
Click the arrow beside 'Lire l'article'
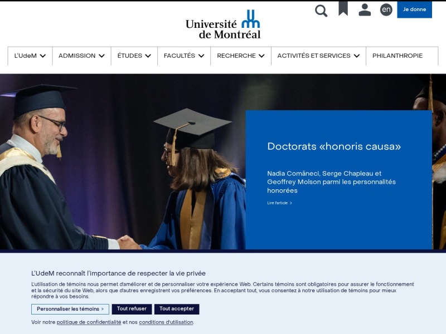tap(290, 203)
